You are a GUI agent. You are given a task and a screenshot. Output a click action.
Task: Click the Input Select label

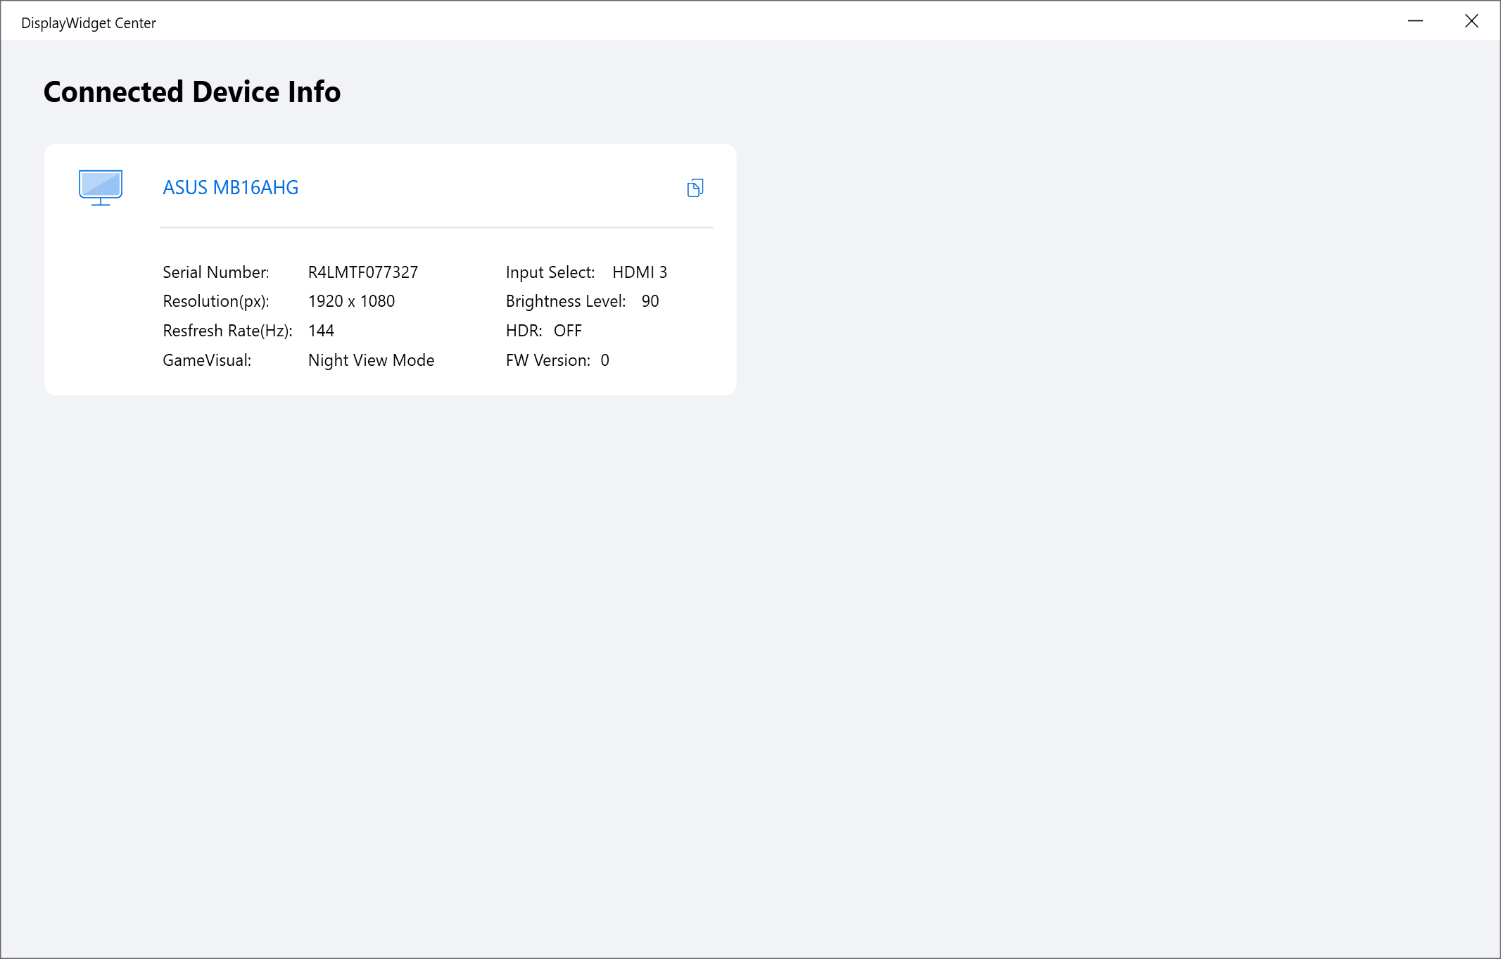(x=550, y=272)
